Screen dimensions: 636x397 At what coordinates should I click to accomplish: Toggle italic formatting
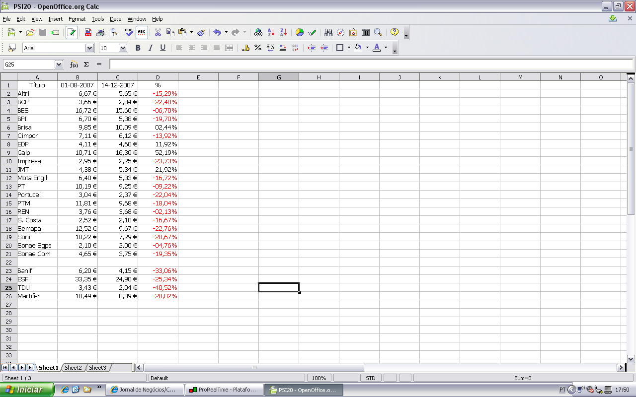coord(151,48)
